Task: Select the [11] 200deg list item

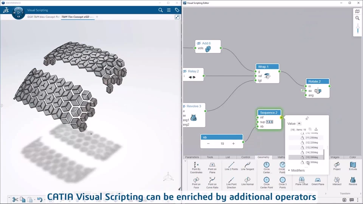Action: pos(306,138)
